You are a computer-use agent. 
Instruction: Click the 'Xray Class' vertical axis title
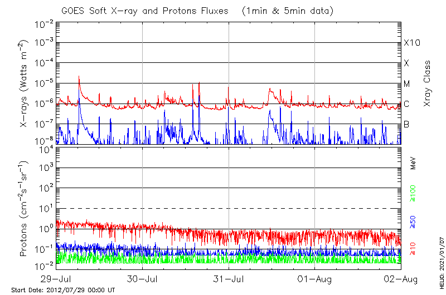click(428, 83)
